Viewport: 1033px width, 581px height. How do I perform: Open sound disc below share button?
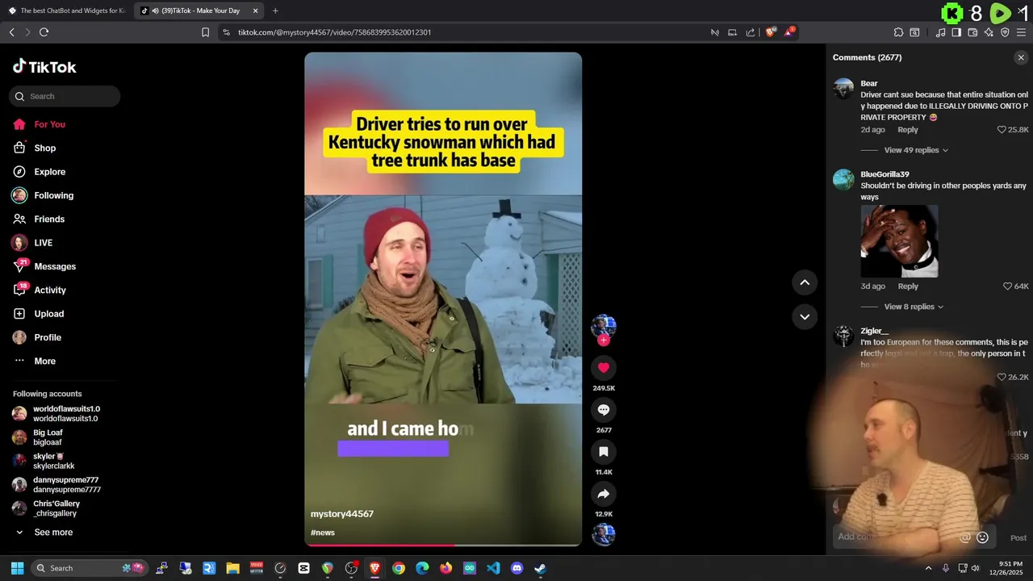(x=604, y=534)
